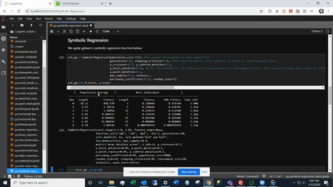Click Mode: Command status bar entry
This screenshot has width=333, height=187.
[x=247, y=176]
